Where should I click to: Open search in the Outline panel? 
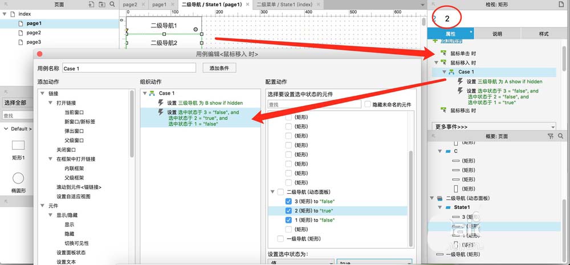tap(560, 136)
